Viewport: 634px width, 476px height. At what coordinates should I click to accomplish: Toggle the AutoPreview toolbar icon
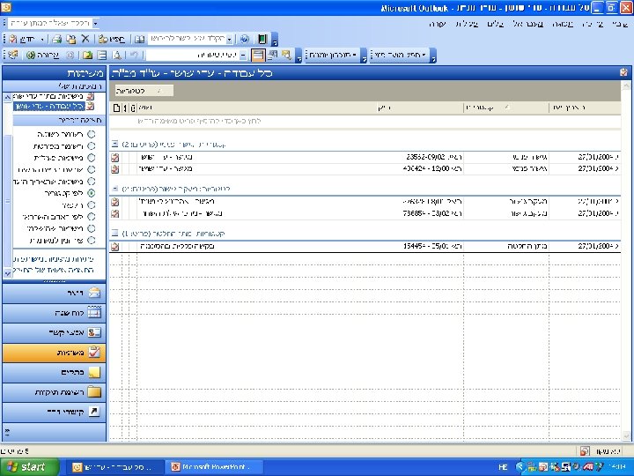tap(287, 55)
